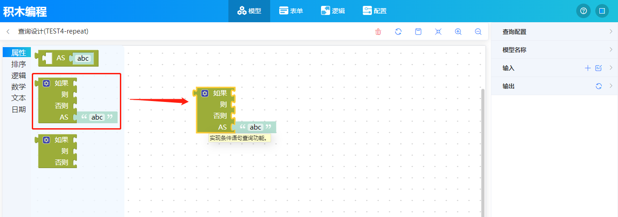The image size is (618, 217).
Task: Click the 否则 label on canvas block
Action: coord(220,116)
